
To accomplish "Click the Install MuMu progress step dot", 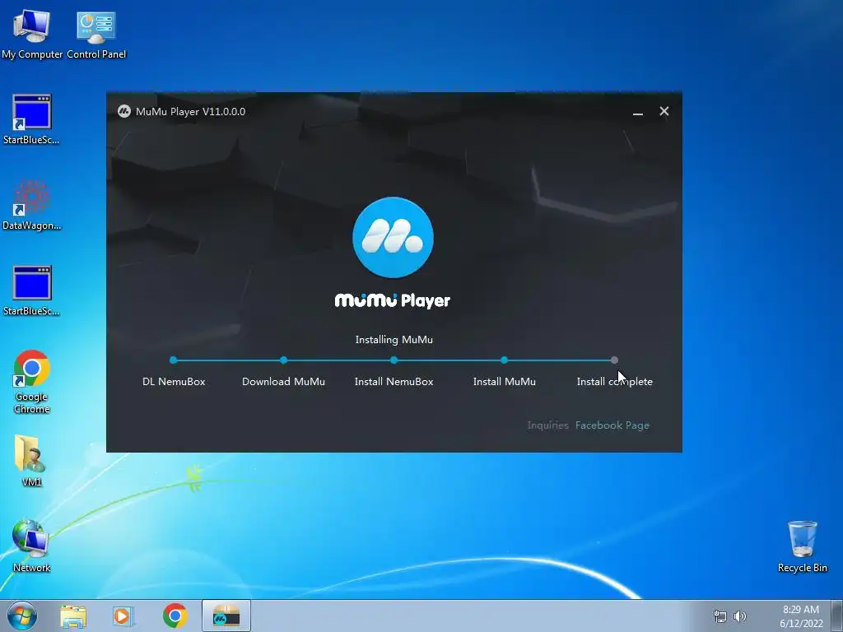I will click(x=505, y=360).
